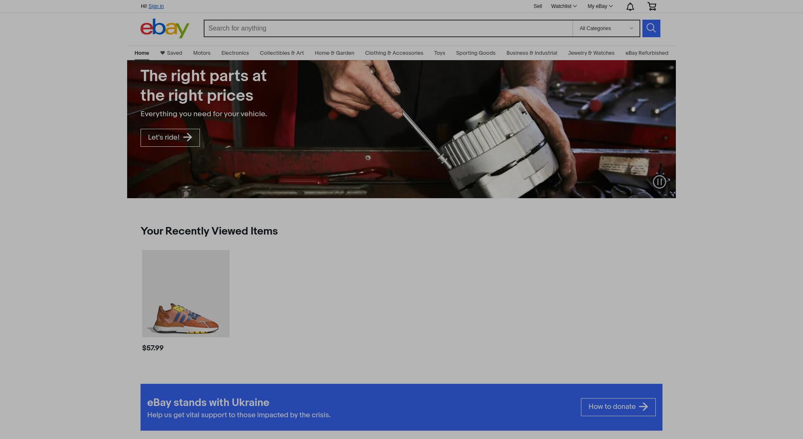The width and height of the screenshot is (803, 439).
Task: Click the Sell link
Action: (538, 6)
